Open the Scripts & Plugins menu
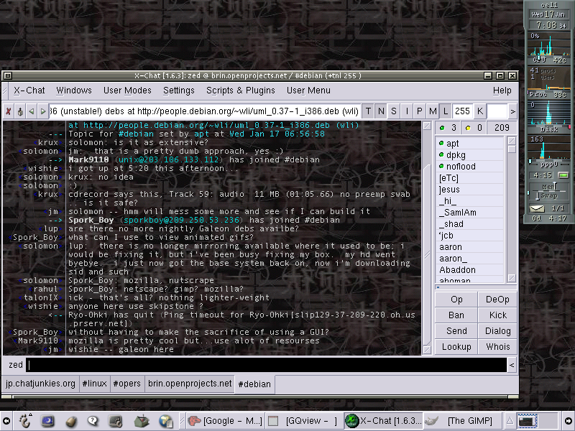 click(x=240, y=91)
